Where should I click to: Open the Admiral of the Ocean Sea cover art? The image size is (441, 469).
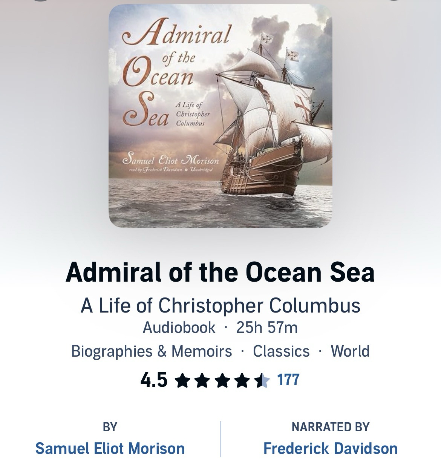(x=220, y=116)
